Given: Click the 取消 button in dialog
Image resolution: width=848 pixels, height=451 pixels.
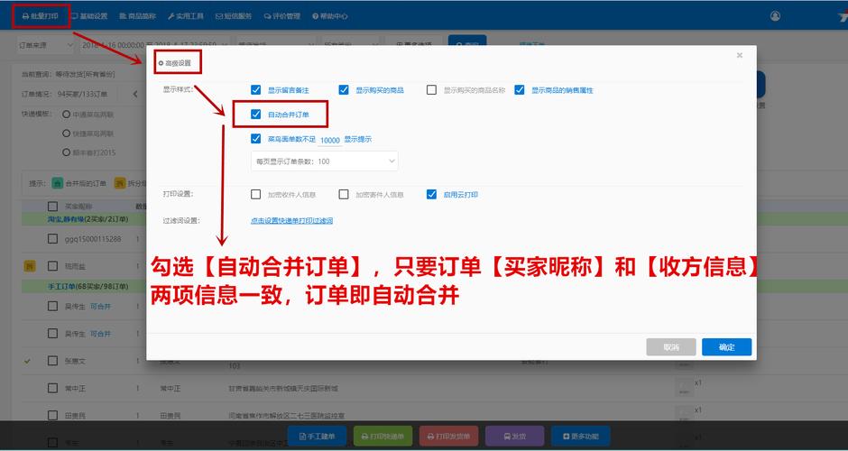Looking at the screenshot, I should pos(671,347).
